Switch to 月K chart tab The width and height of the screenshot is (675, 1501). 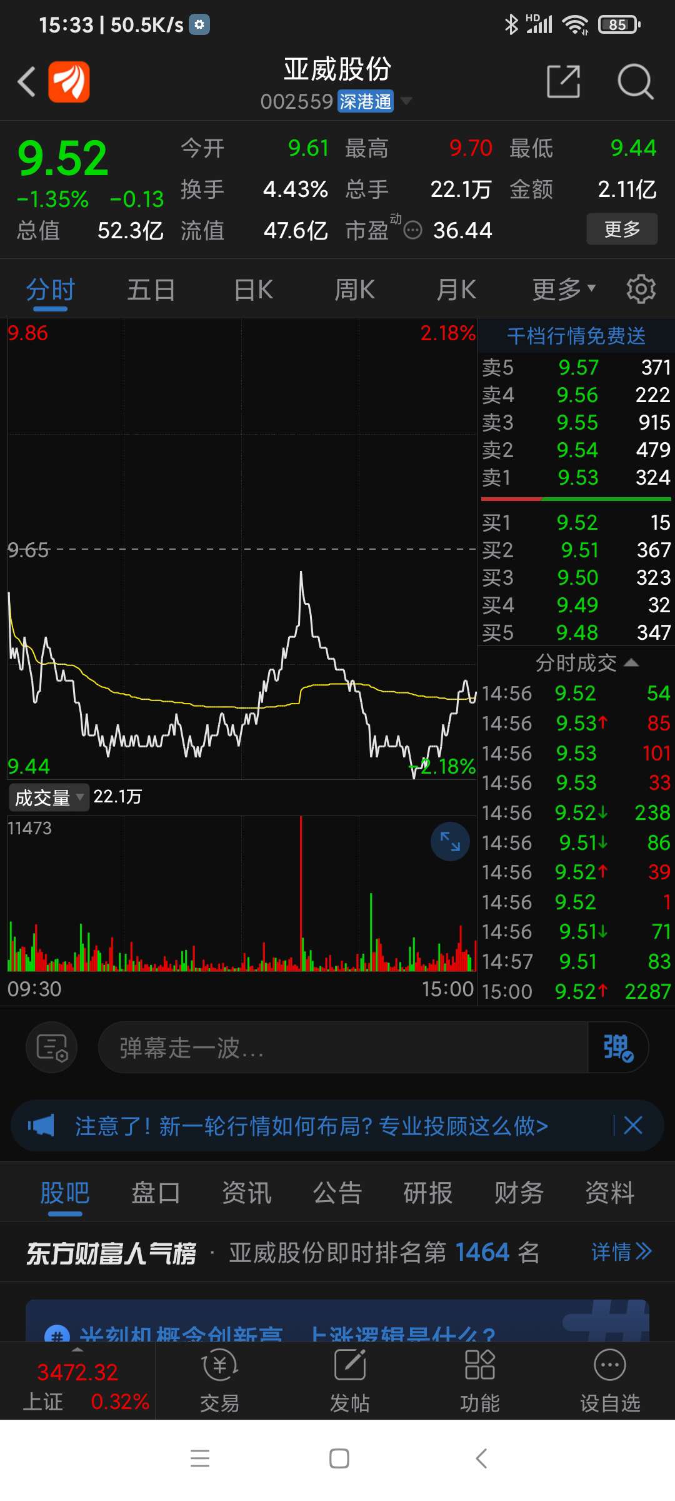coord(456,290)
